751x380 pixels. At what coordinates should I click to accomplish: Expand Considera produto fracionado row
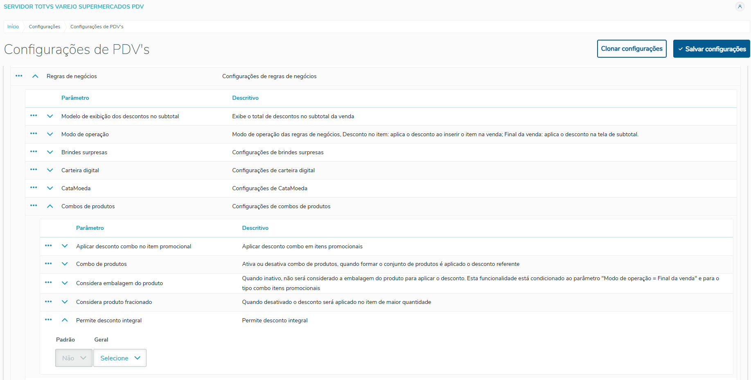coord(65,302)
